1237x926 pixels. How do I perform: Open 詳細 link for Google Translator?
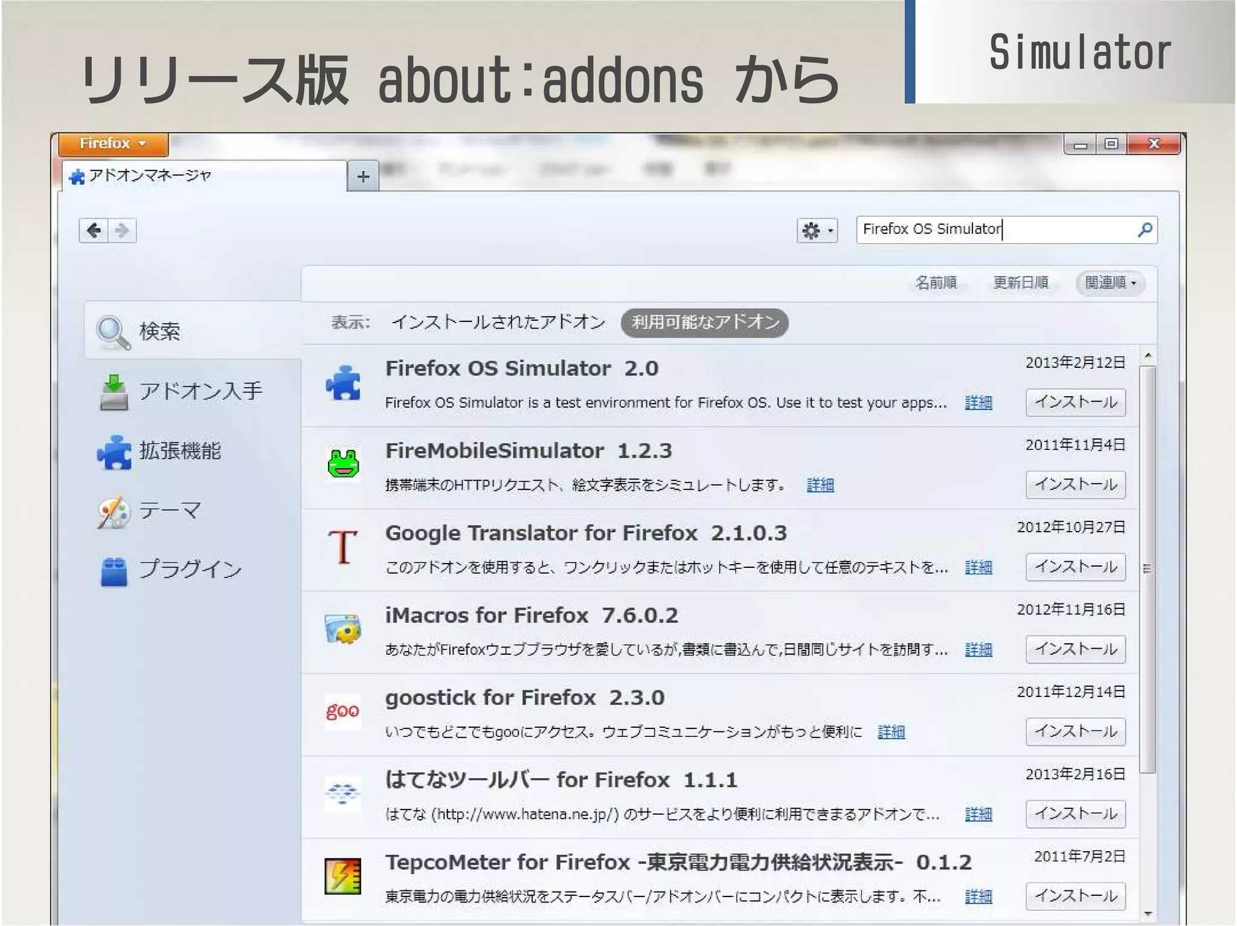[978, 567]
